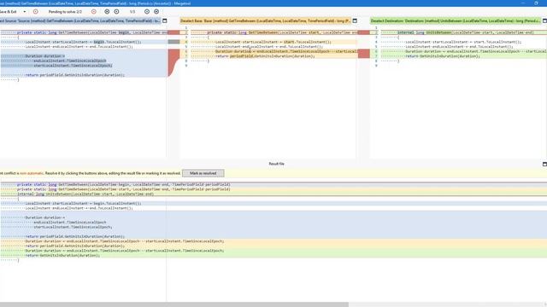
Task: Click red conflict marker between Base and Destination
Action: pos(364,54)
